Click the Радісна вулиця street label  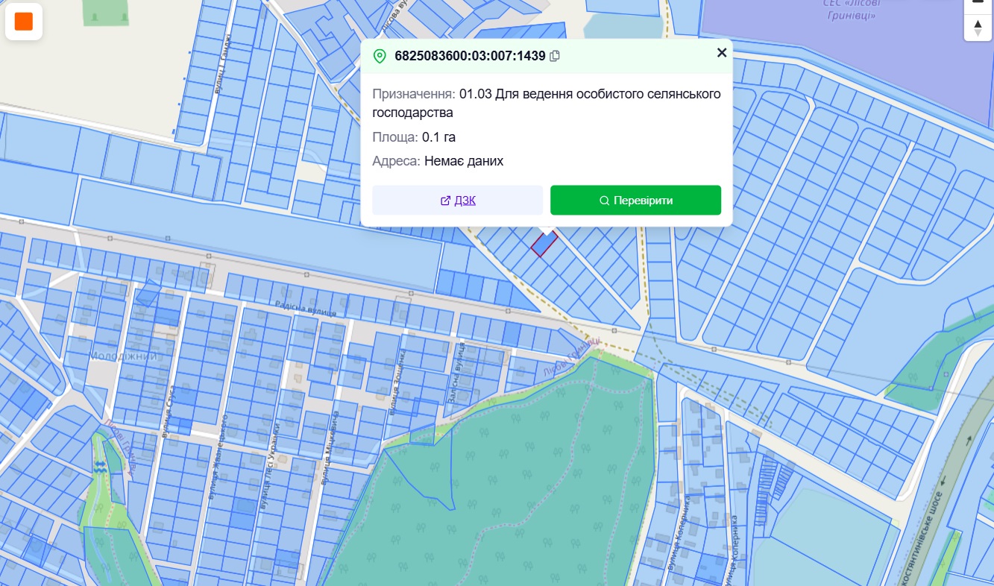pos(306,310)
